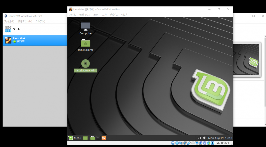Open the 仮想マシン menu in the VM window
266x147 pixels.
(85, 15)
